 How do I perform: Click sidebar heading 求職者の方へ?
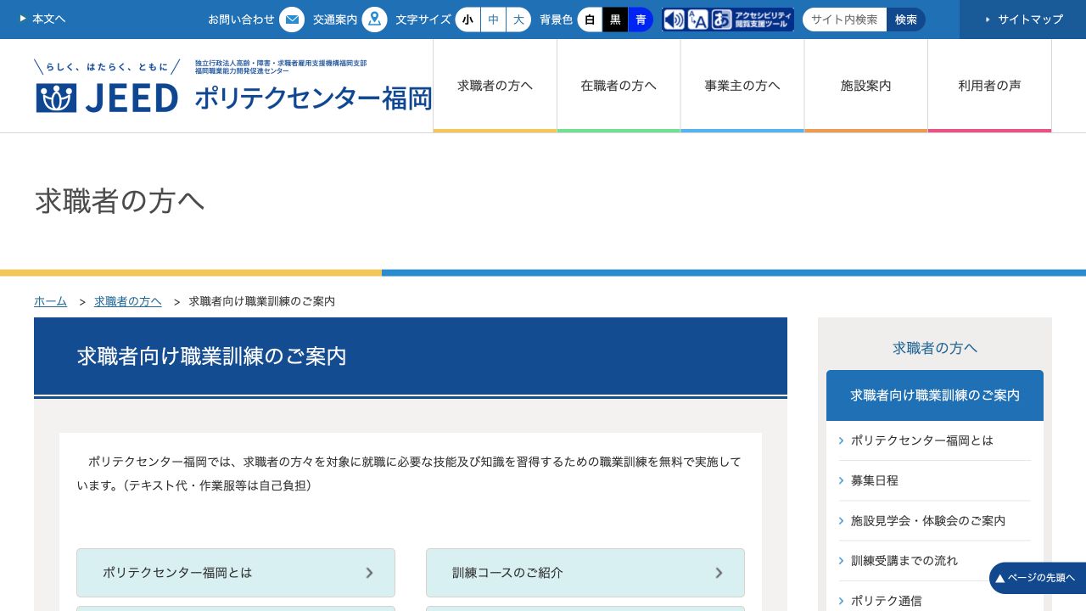click(x=935, y=348)
